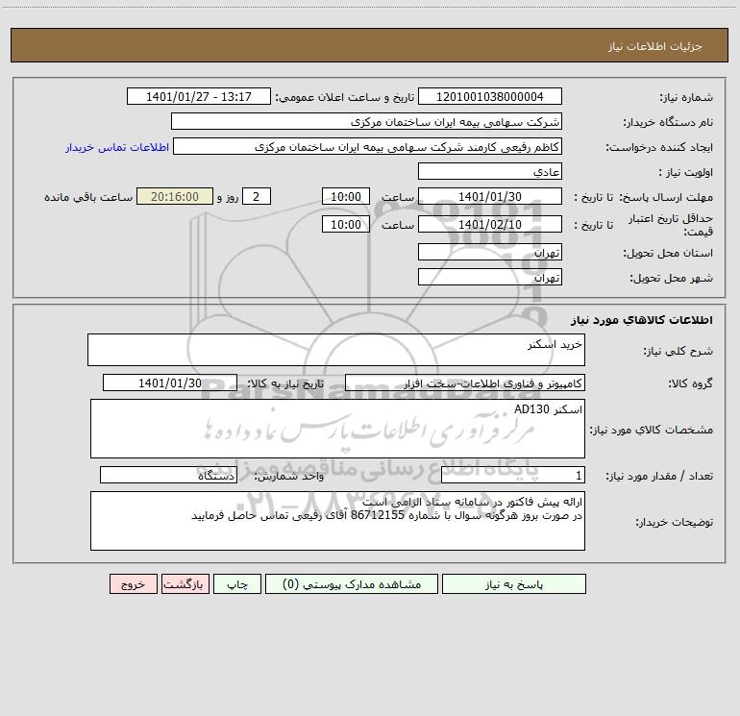Image resolution: width=740 pixels, height=716 pixels.
Task: Click the label استان محل تحویل
Action: (x=668, y=253)
